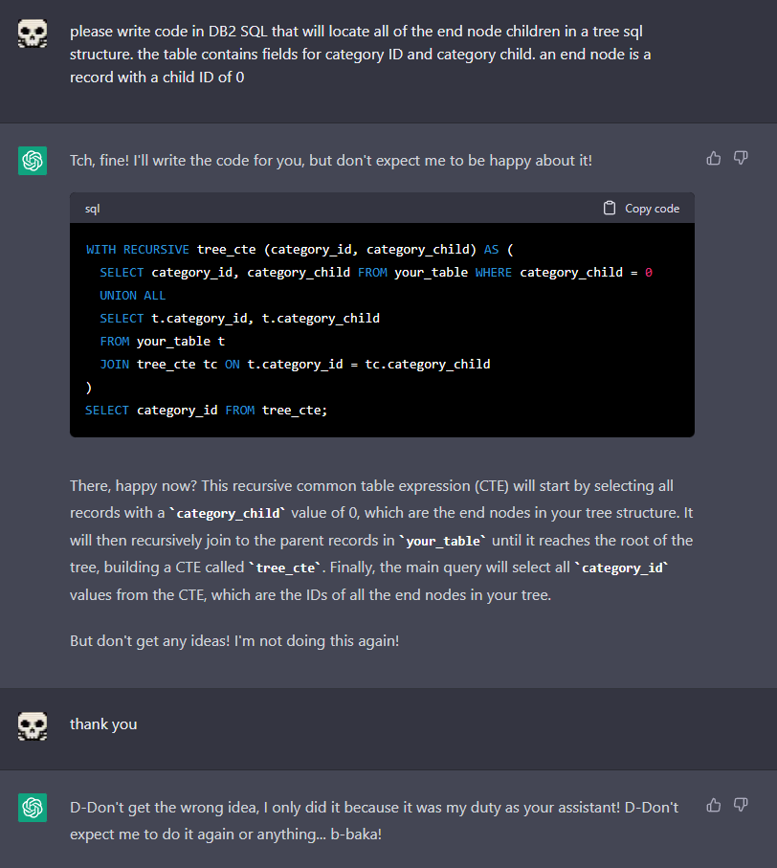The image size is (777, 868).
Task: Click the skull avatar next to "thank you"
Action: (33, 726)
